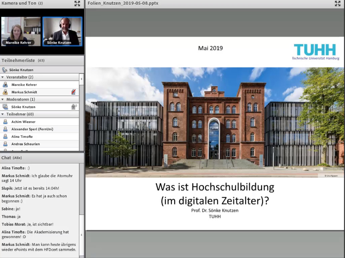Click Thomas's 'ja' chat message
Image resolution: width=345 pixels, height=258 pixels.
(11, 217)
